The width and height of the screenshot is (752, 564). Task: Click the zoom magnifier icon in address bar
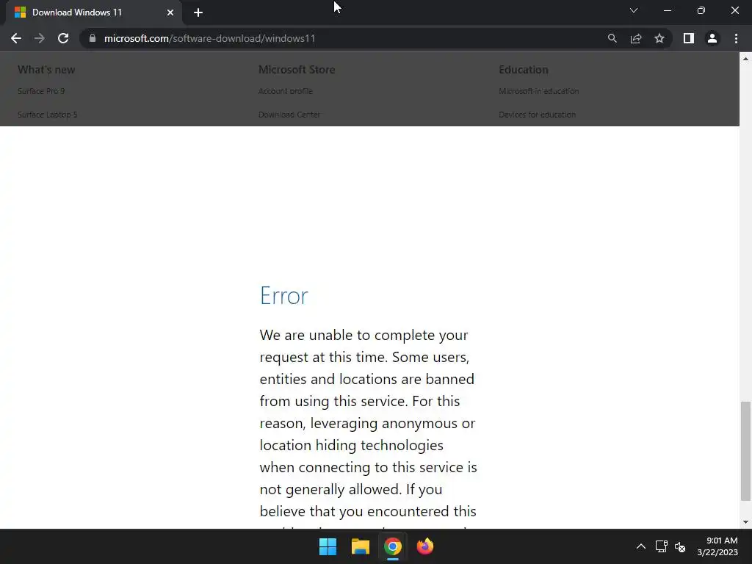[x=612, y=38]
